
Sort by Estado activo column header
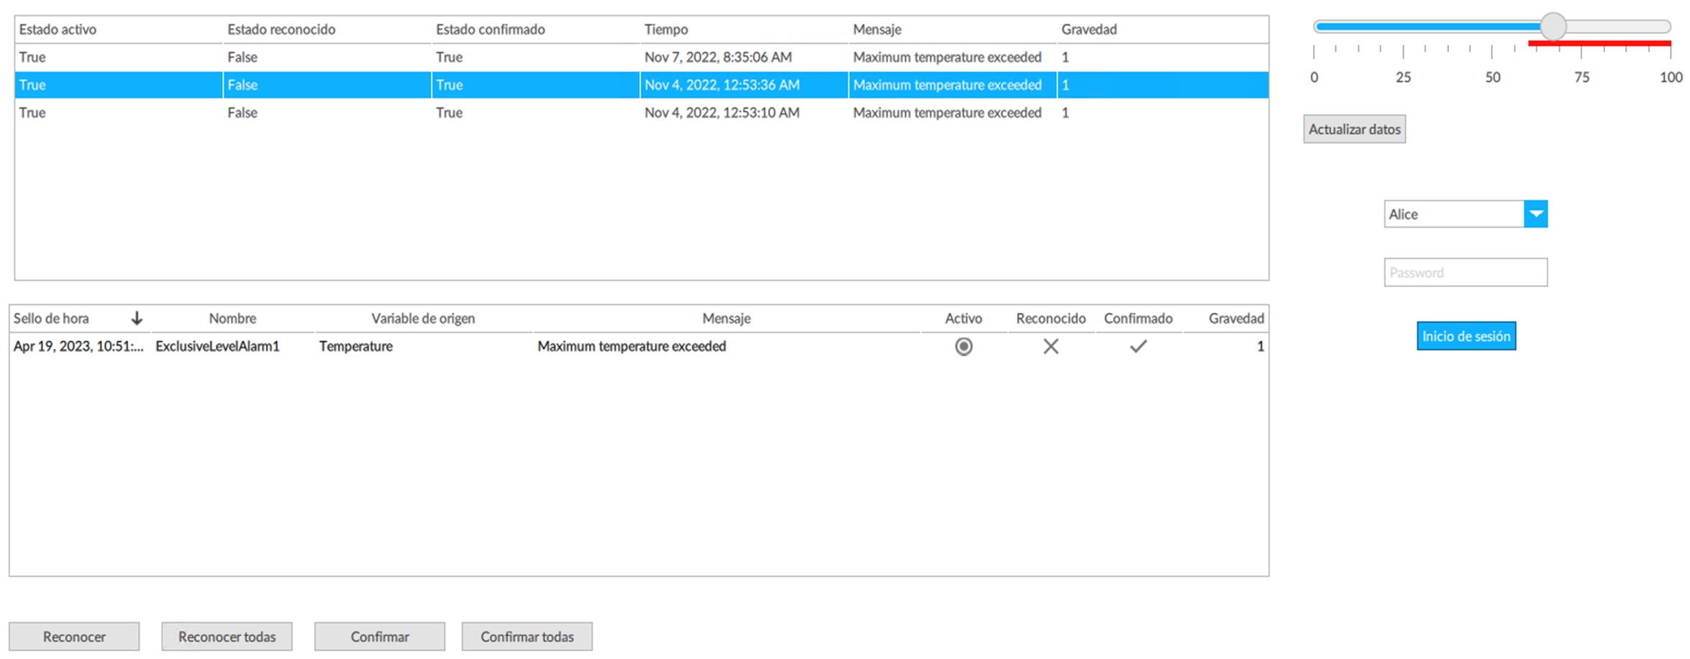pos(119,29)
